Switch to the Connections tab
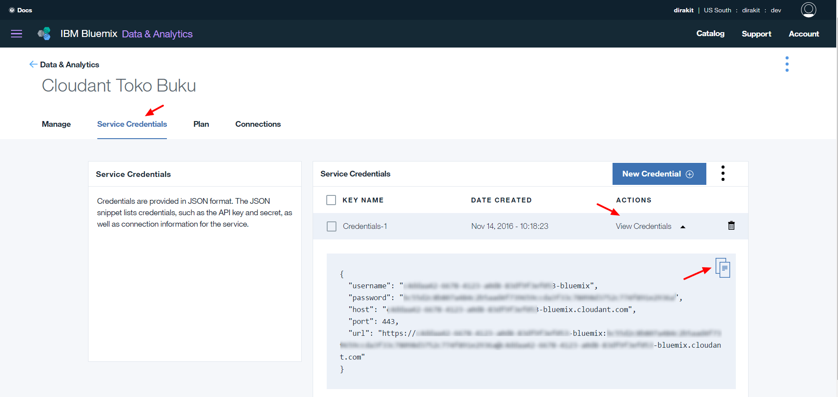The width and height of the screenshot is (838, 397). 258,124
